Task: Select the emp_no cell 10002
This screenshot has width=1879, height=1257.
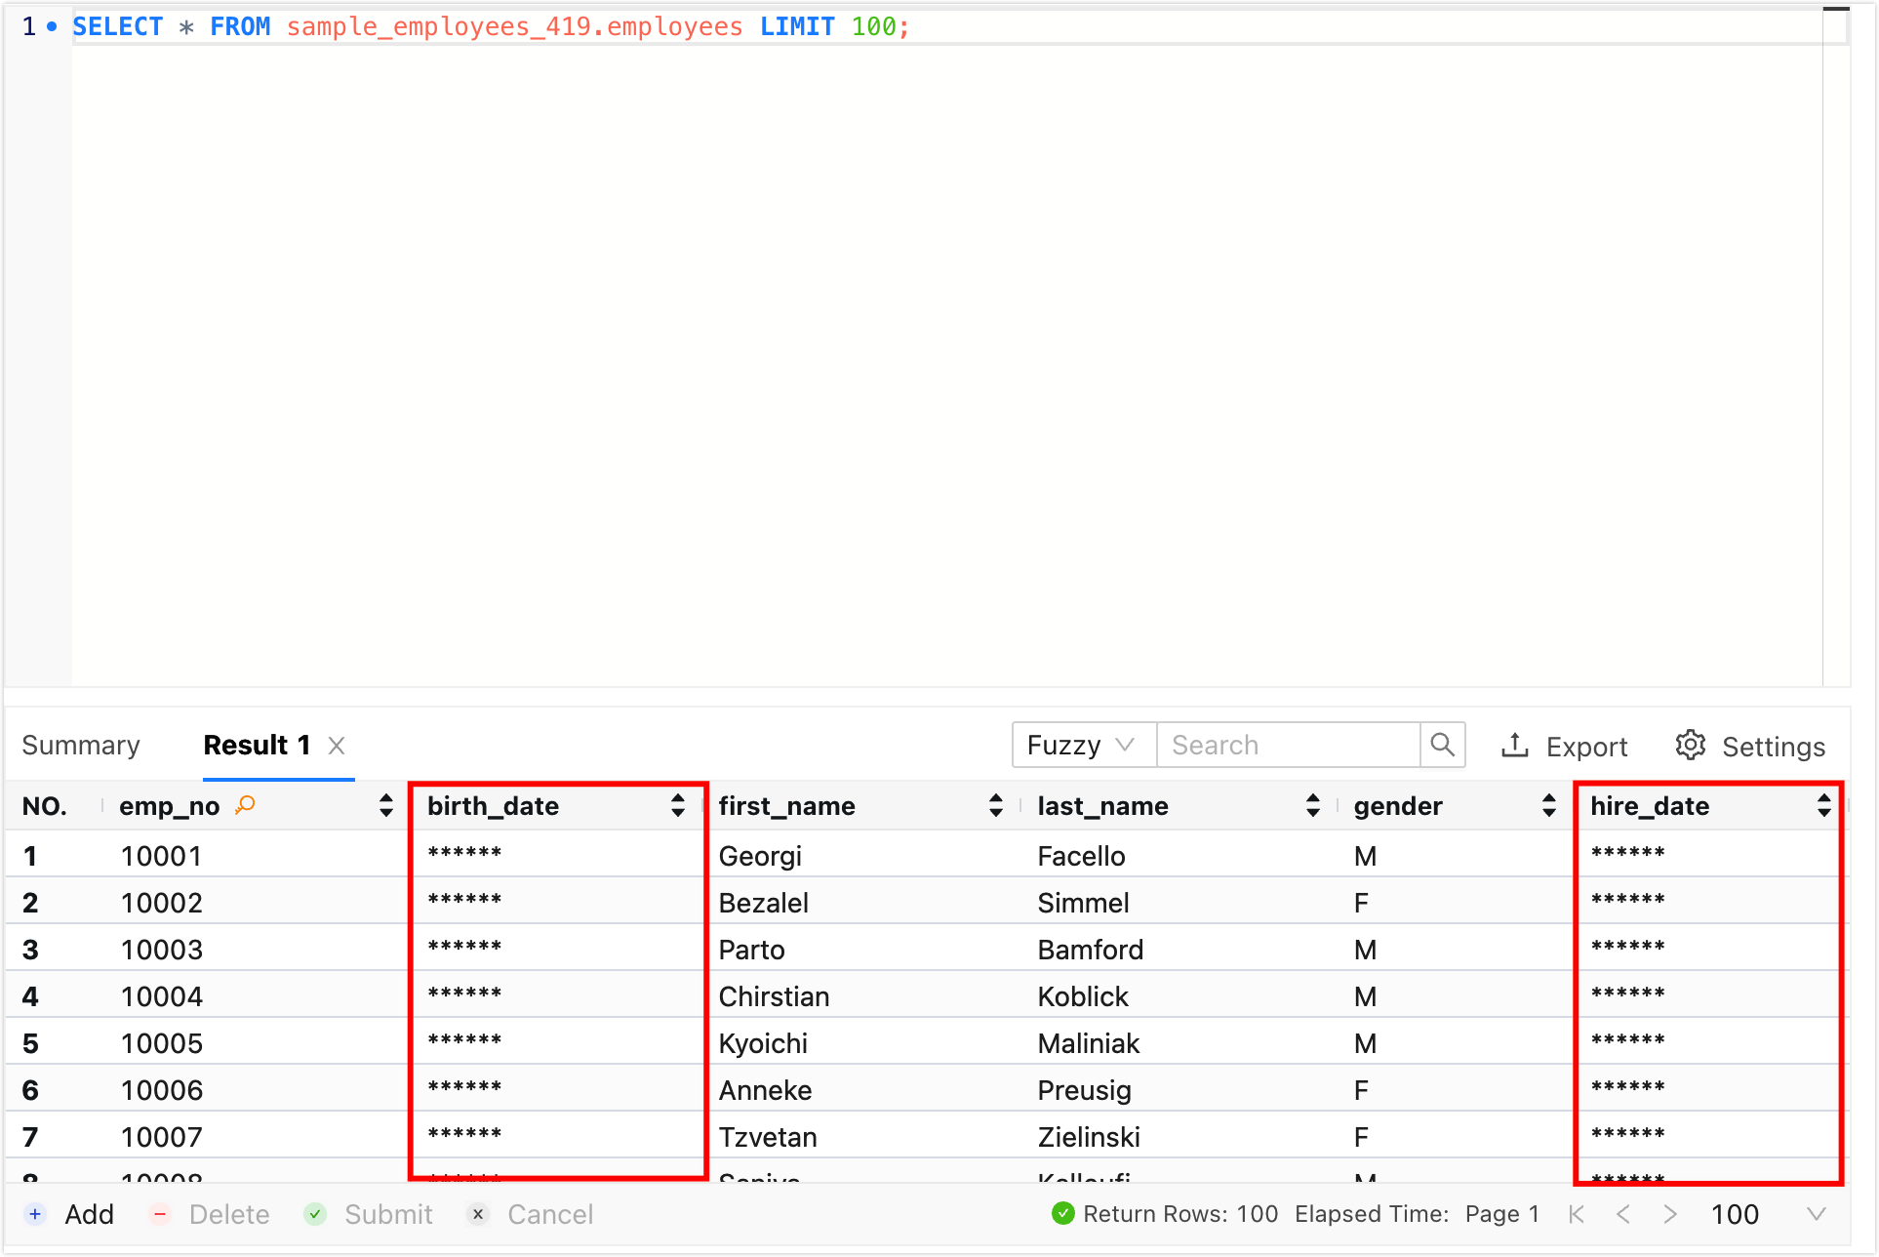Action: (x=161, y=903)
